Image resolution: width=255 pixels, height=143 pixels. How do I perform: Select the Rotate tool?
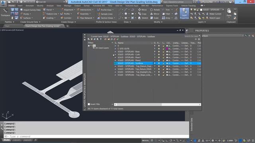click(x=155, y=10)
